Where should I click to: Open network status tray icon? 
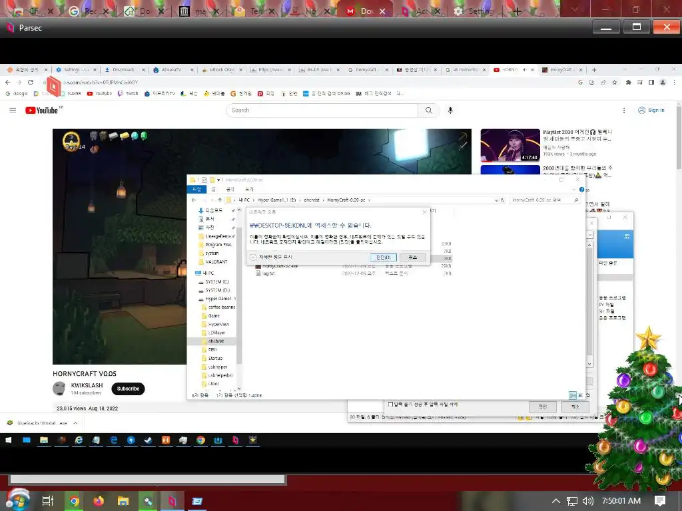click(572, 501)
